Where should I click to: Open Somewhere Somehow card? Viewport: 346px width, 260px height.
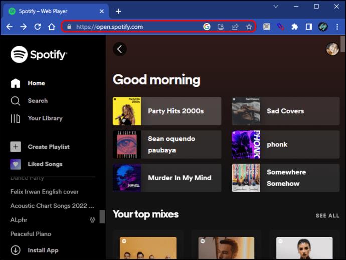coord(286,178)
